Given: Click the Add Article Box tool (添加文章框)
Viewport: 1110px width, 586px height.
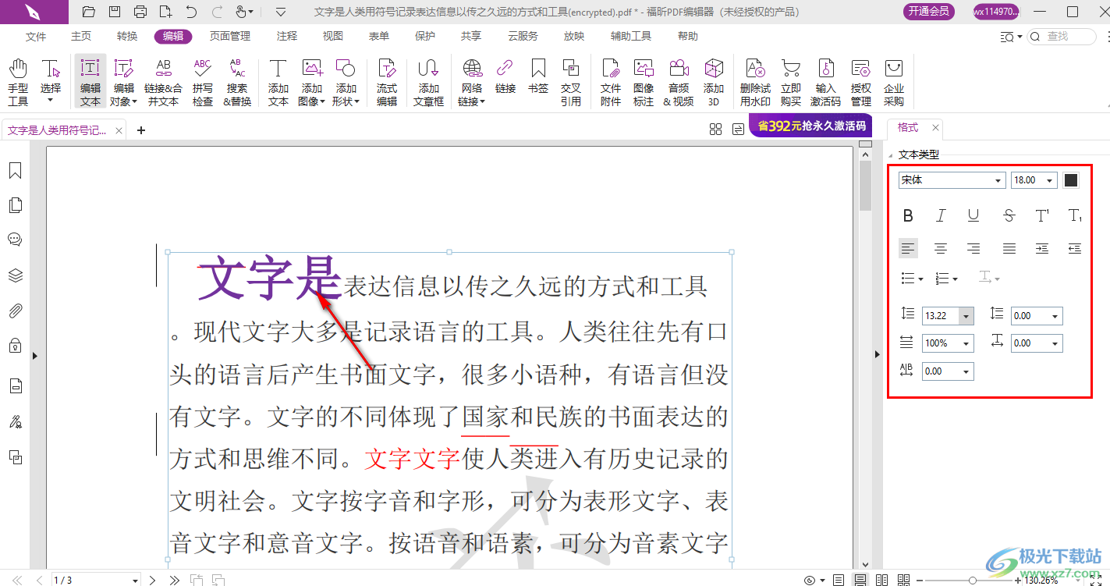Looking at the screenshot, I should click(428, 82).
